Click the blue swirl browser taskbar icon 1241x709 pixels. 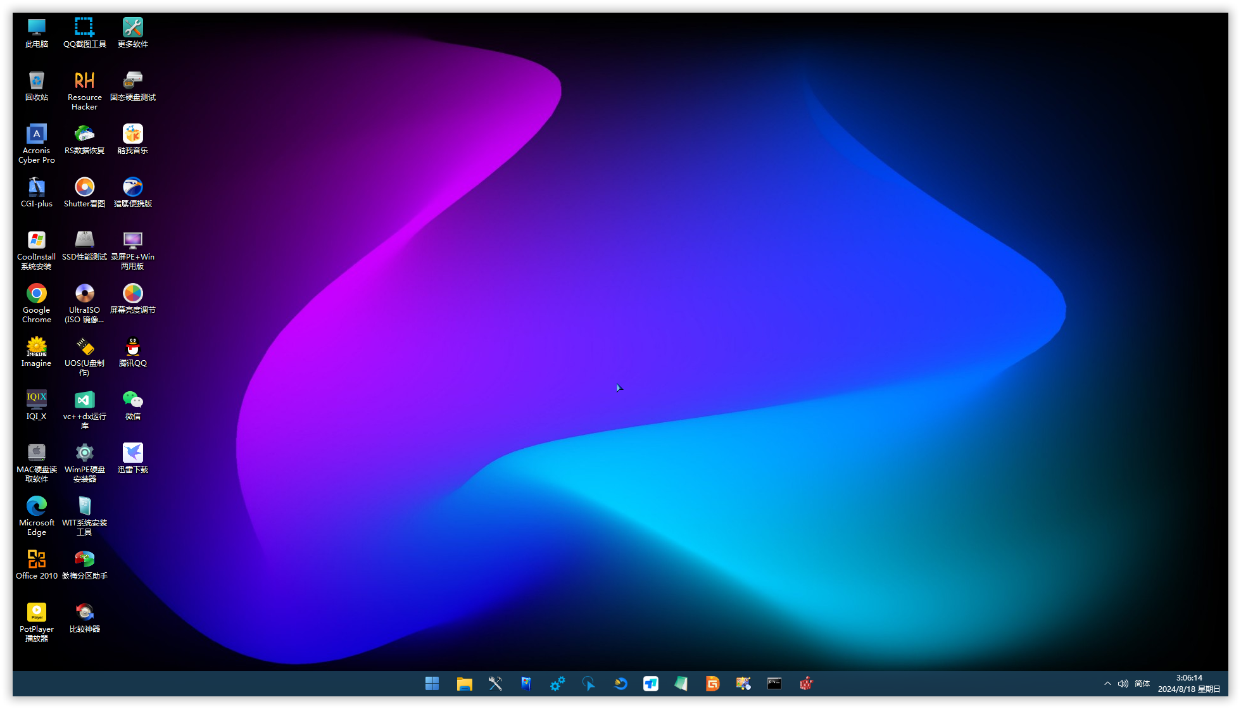(620, 684)
